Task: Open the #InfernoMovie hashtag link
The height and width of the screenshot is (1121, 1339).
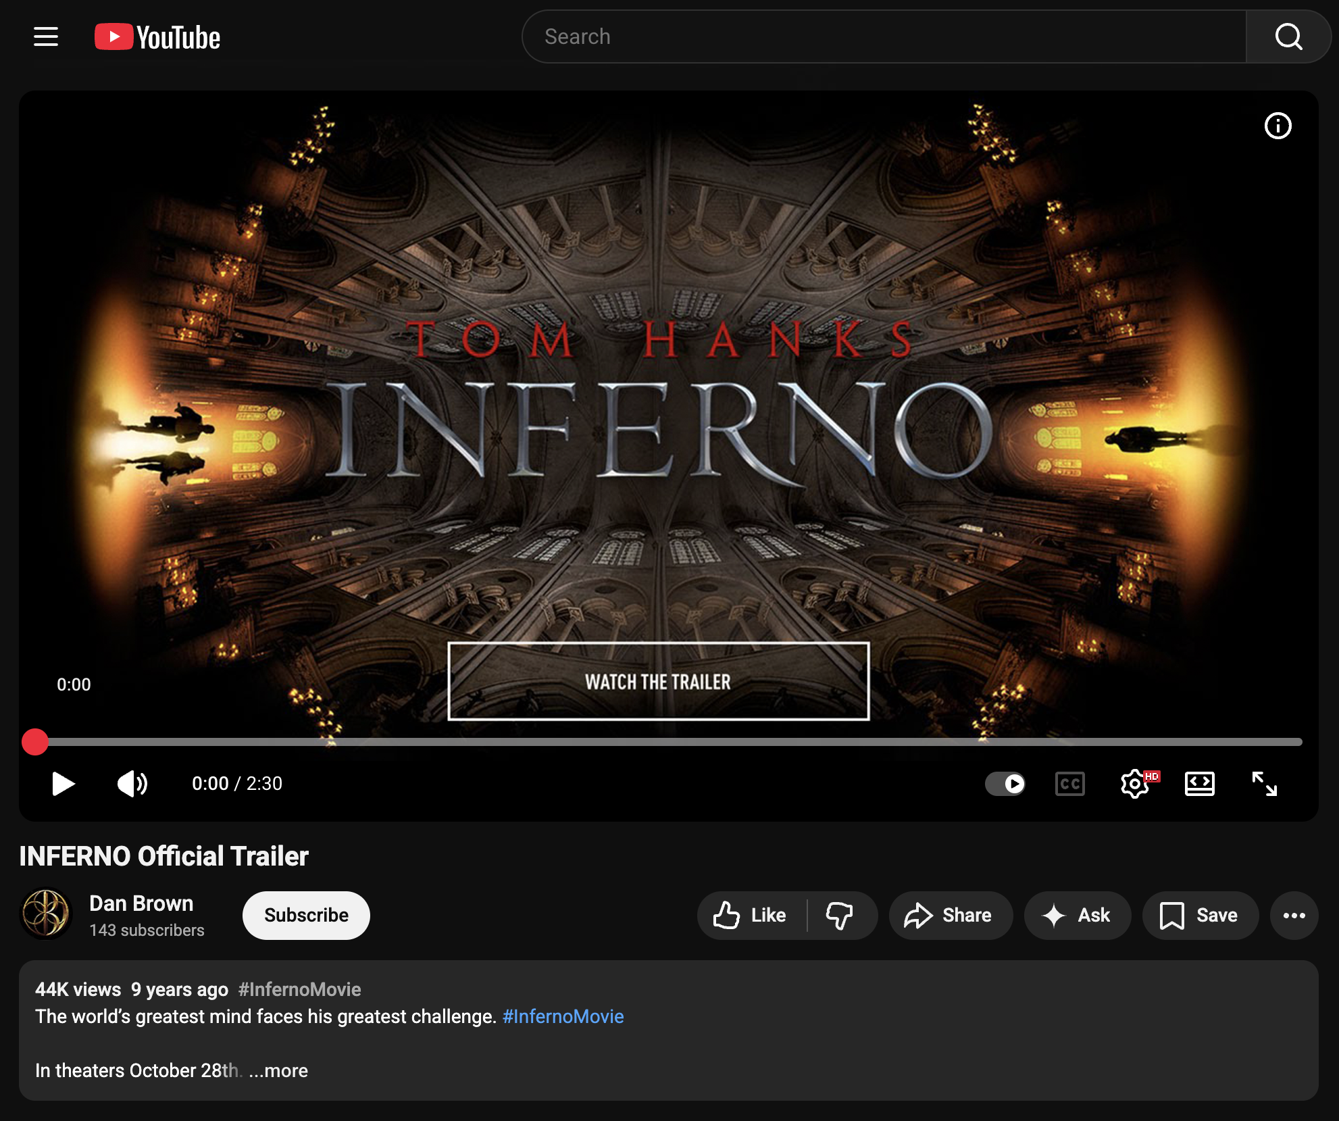Action: (563, 1016)
